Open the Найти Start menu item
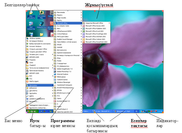The image size is (182, 133). coord(40,96)
